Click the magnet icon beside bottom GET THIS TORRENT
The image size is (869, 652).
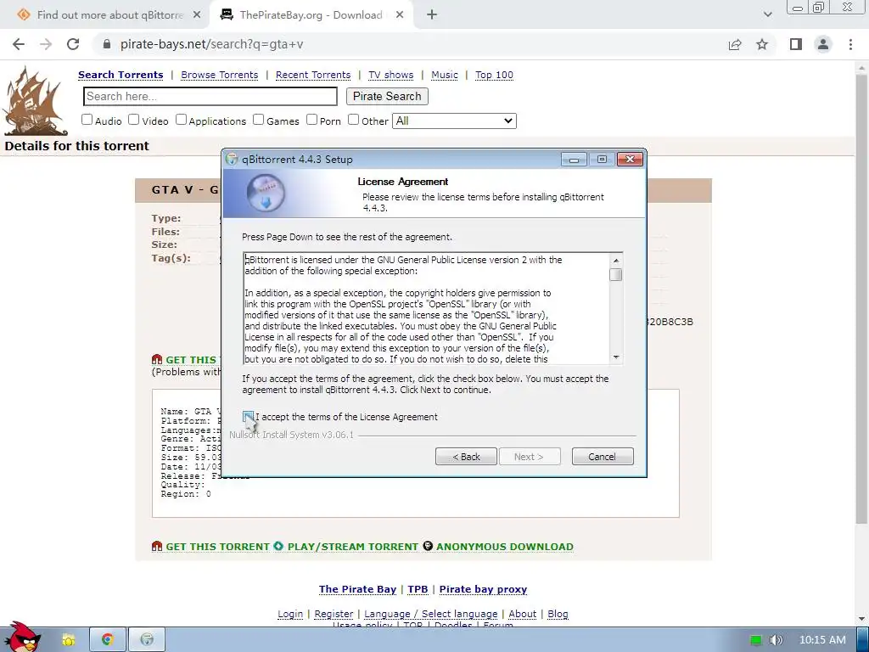point(157,546)
